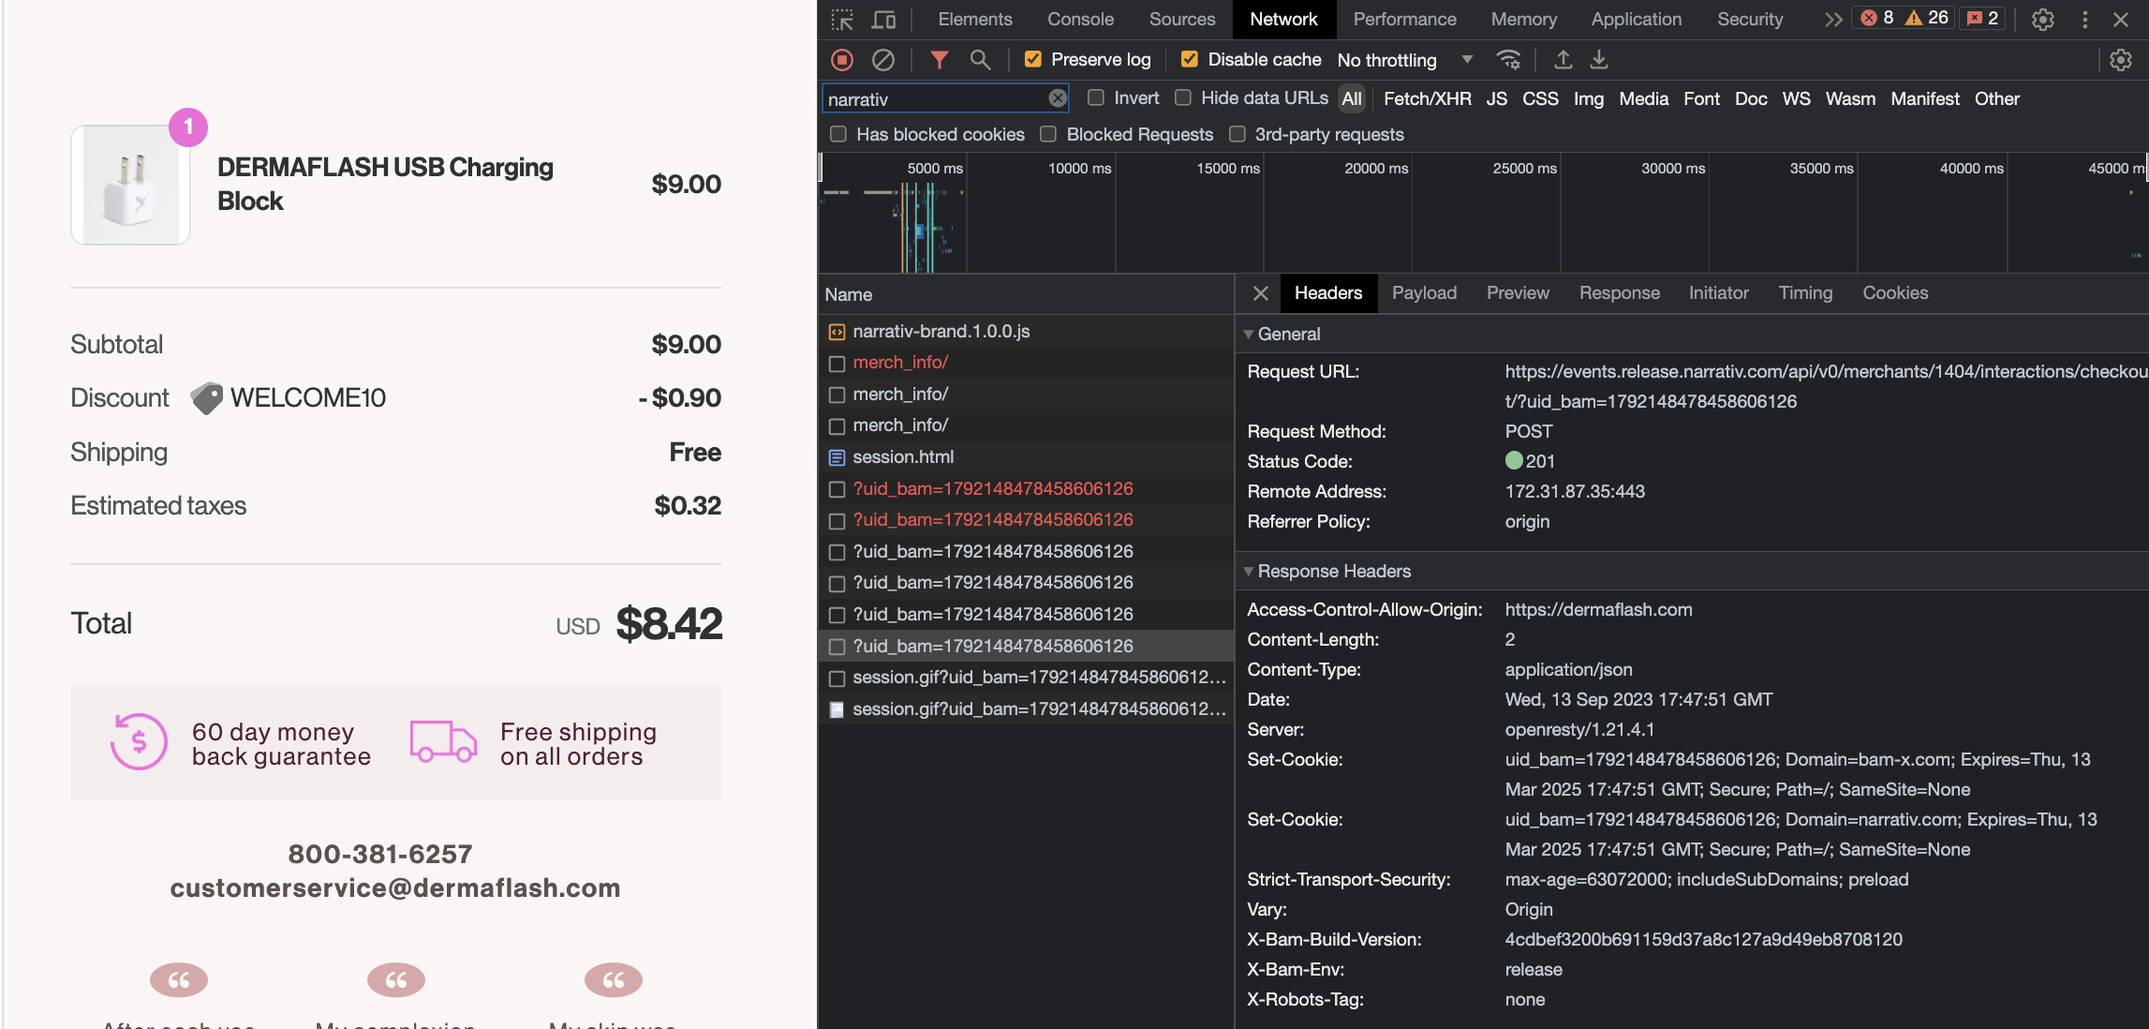2149x1029 pixels.
Task: Check Has blocked cookies
Action: coord(838,134)
